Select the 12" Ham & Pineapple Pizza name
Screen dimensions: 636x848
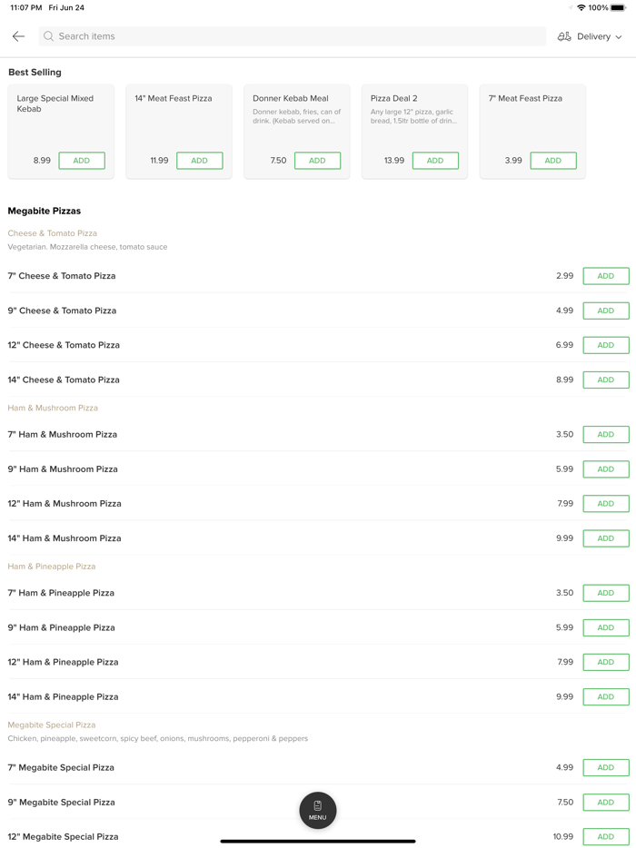pos(63,662)
